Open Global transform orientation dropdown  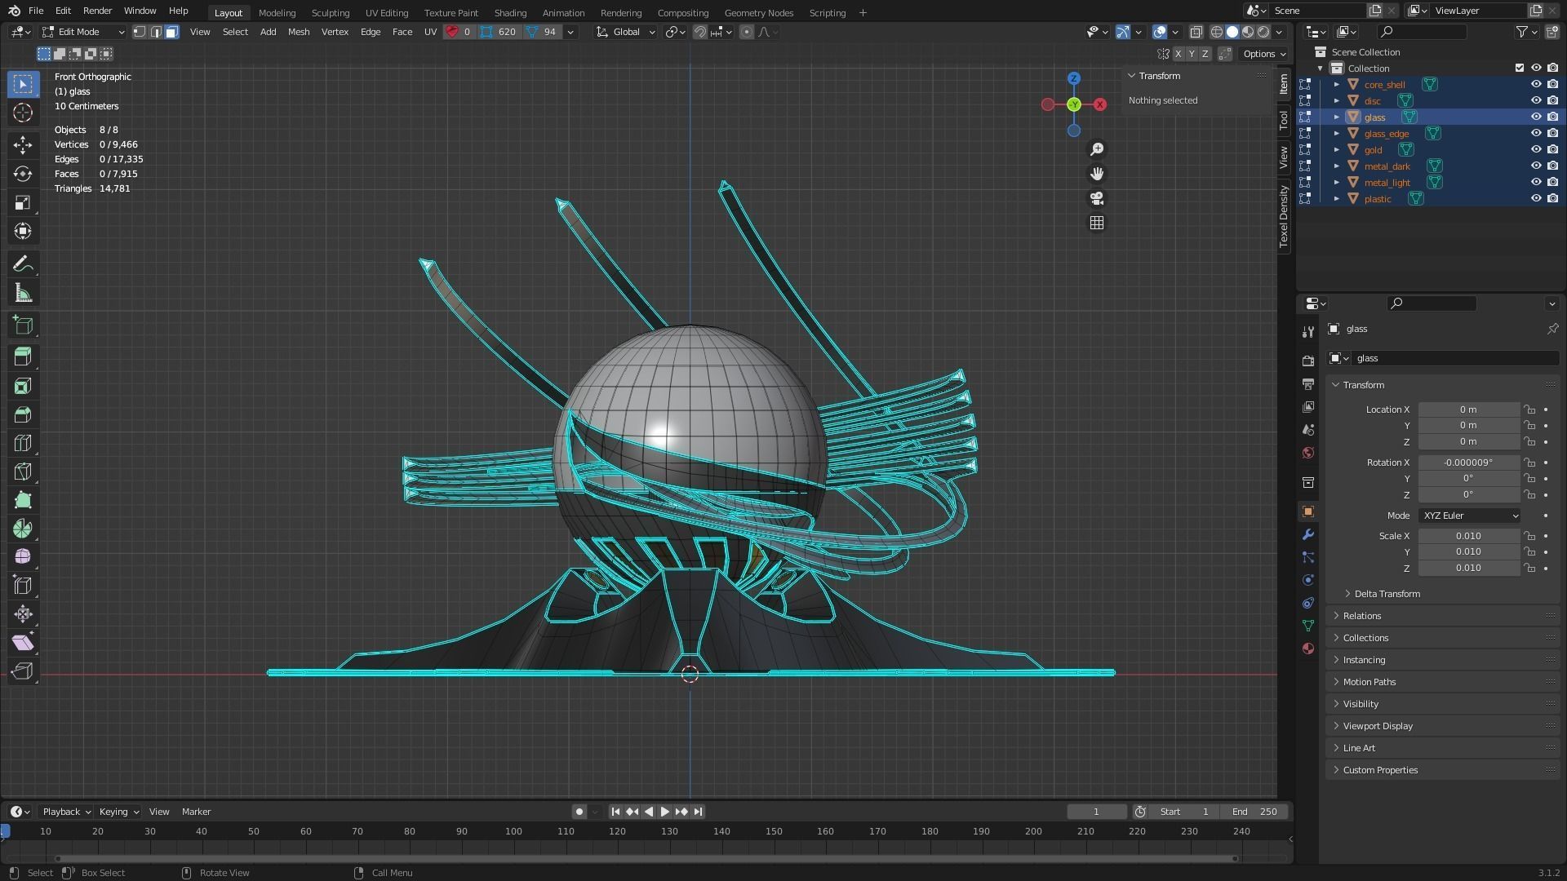(626, 32)
